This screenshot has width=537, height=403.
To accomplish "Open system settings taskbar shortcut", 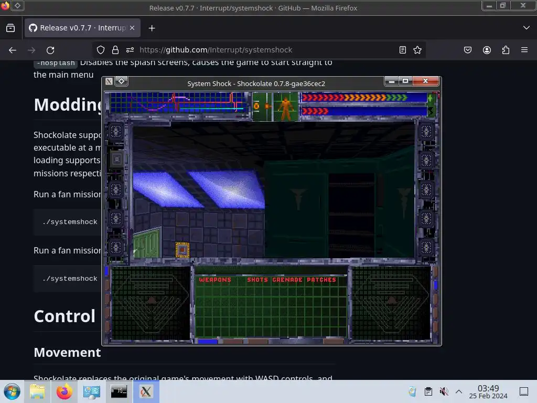I will (92, 391).
